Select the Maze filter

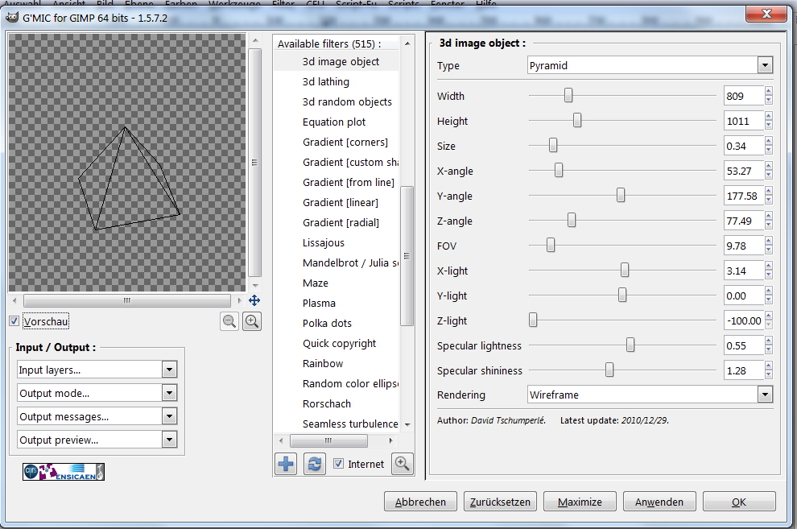[315, 283]
